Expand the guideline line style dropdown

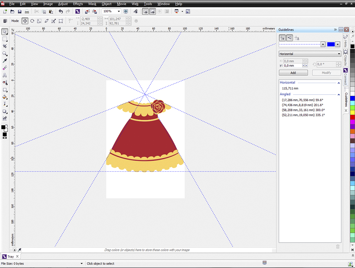[323, 44]
